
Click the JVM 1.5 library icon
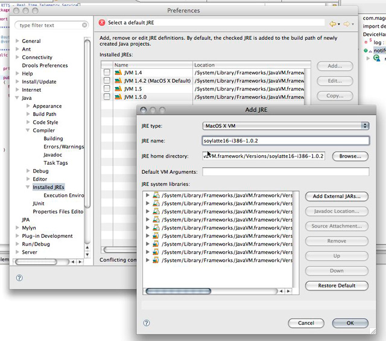point(118,89)
